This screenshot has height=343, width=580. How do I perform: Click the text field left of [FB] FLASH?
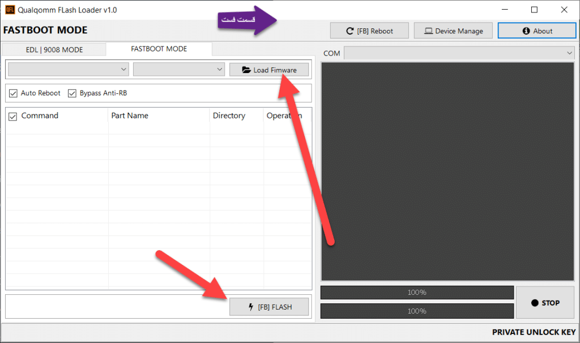(117, 307)
